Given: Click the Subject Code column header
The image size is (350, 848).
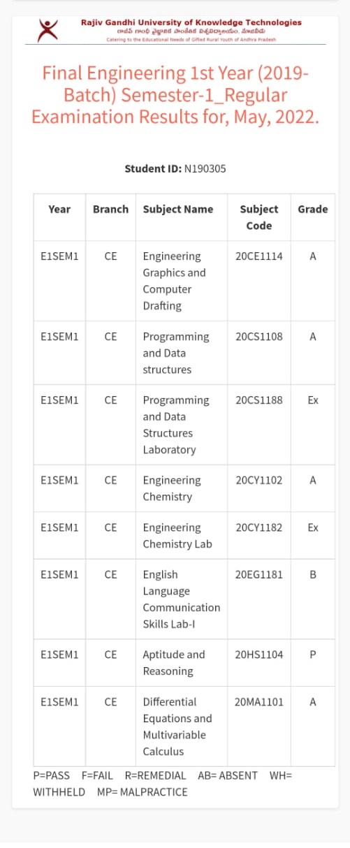Looking at the screenshot, I should pos(259,217).
